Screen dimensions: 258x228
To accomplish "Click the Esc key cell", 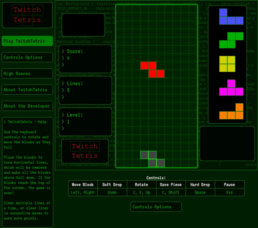I will point(230,192).
